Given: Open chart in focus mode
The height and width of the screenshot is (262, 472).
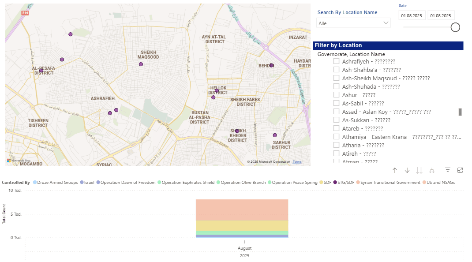Looking at the screenshot, I should click(x=460, y=170).
